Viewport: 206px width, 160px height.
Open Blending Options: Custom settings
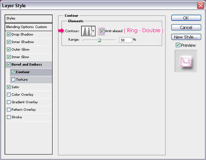pos(28,27)
